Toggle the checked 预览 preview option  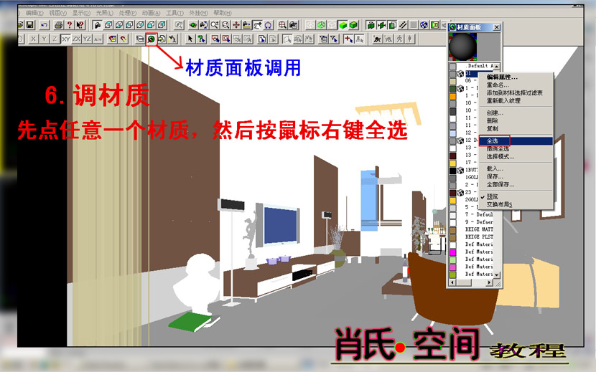click(515, 196)
